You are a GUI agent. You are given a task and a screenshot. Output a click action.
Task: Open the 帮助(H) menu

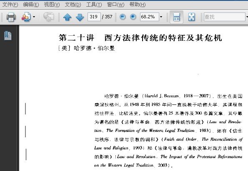(x=138, y=5)
